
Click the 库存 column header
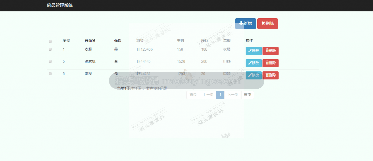click(205, 40)
